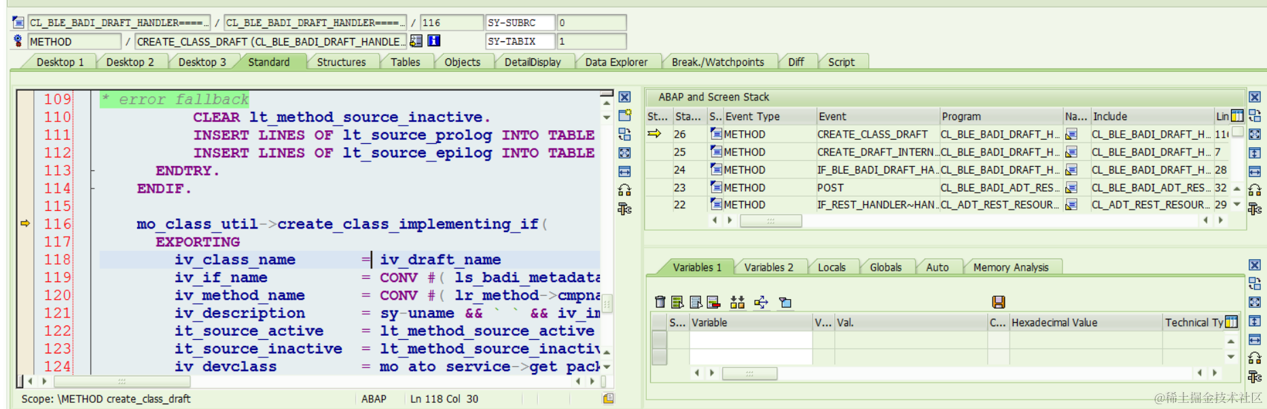This screenshot has width=1267, height=409.
Task: Click two-boxes-with-arrows icon in Variables toolbar
Action: pos(738,302)
